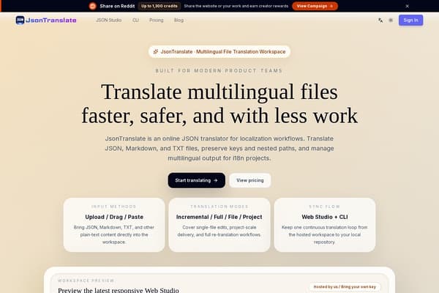
Task: Click the JsonTranslate brand name link
Action: click(x=51, y=21)
